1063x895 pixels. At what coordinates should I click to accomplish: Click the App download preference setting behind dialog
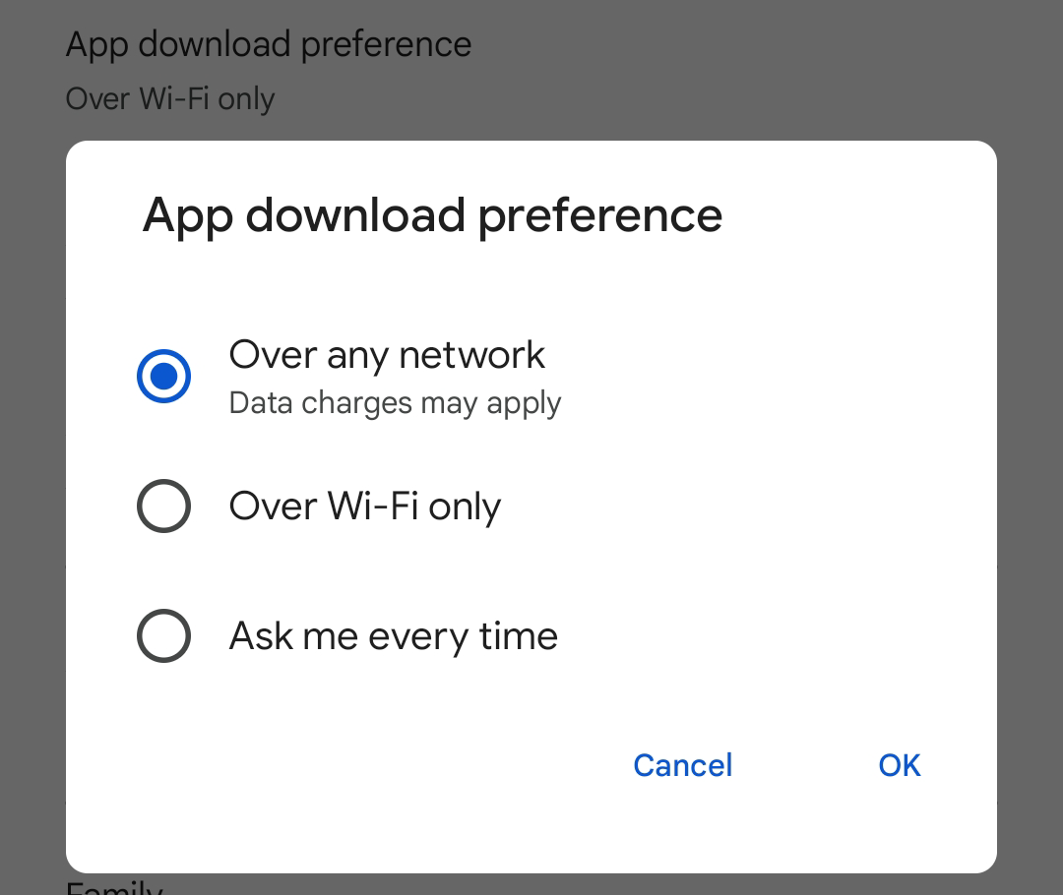(x=269, y=43)
